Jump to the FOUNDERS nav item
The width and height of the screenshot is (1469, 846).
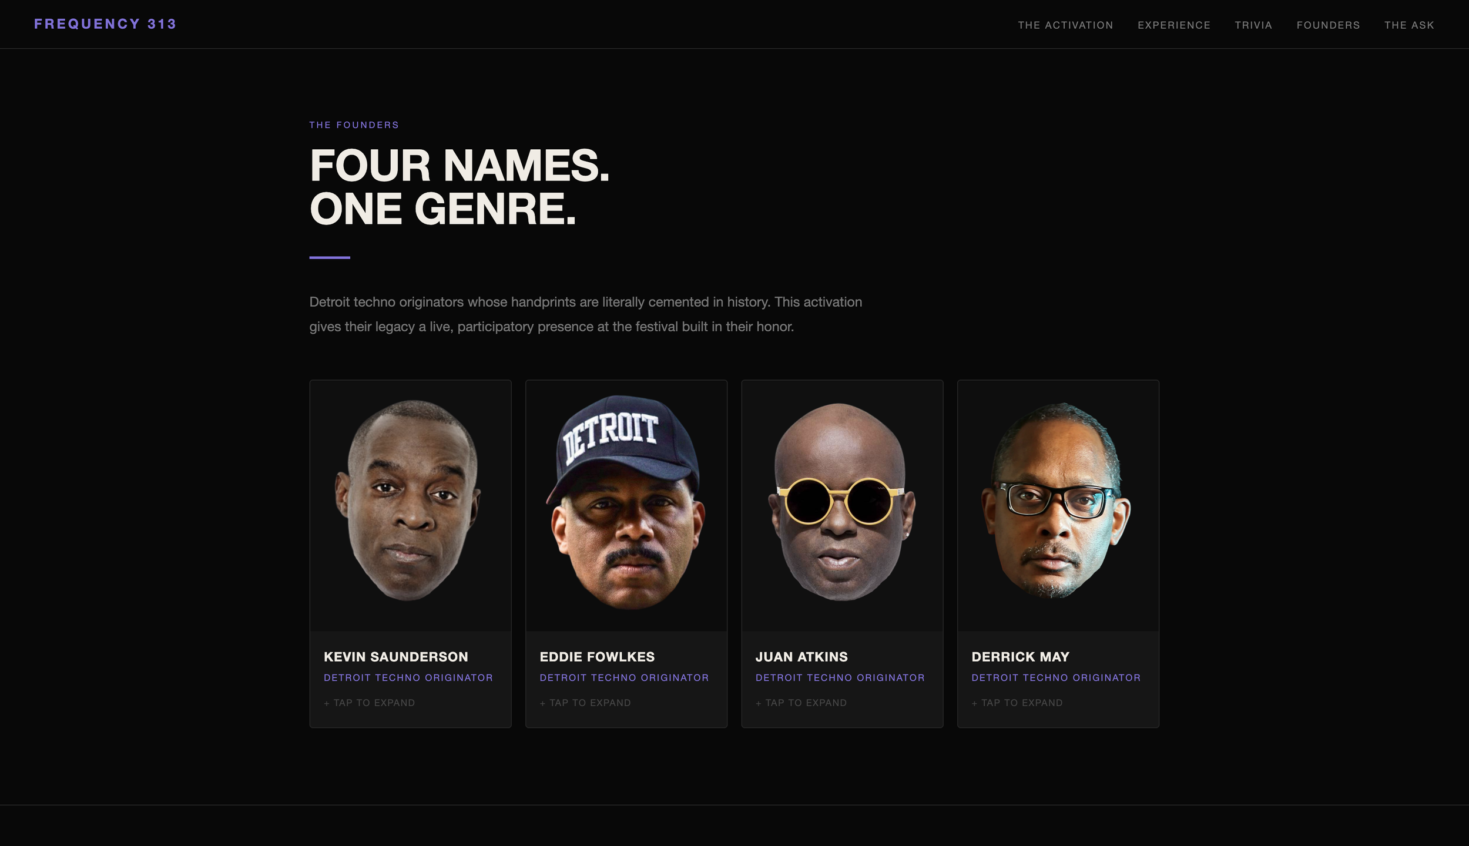pyautogui.click(x=1328, y=25)
